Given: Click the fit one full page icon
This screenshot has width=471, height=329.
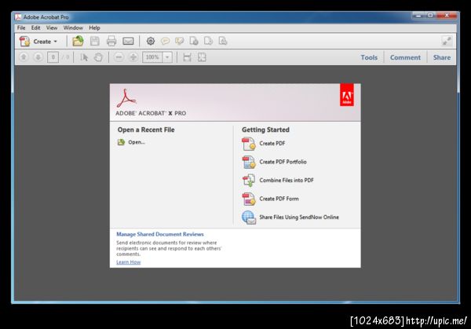Looking at the screenshot, I should point(202,57).
